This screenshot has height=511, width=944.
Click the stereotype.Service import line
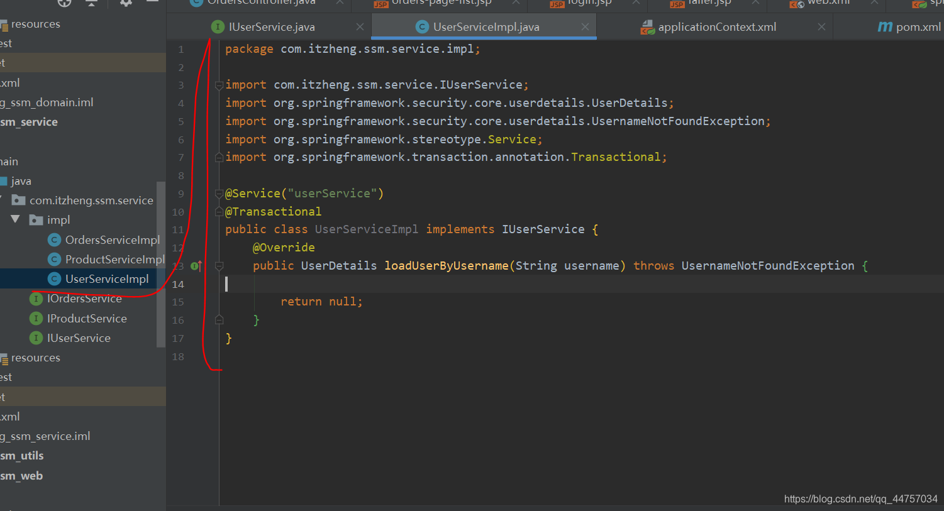coord(384,140)
